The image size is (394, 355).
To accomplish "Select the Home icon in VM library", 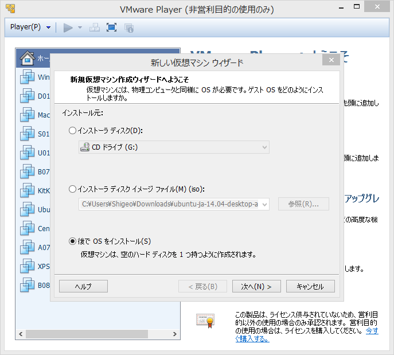I will [28, 58].
